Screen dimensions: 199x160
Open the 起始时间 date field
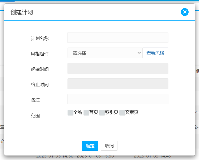click(x=118, y=68)
